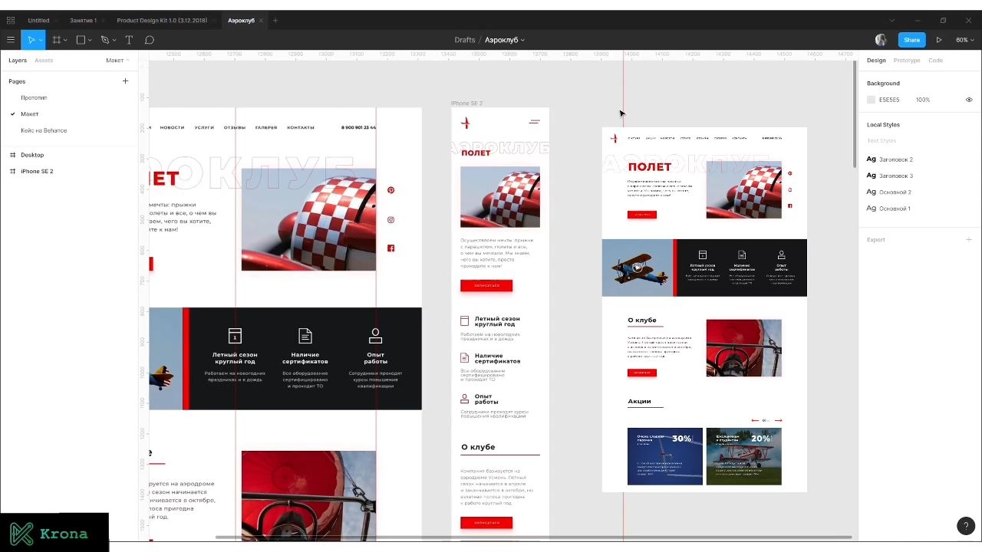Switch to the Prototype panel tab
Screen dimensions: 982x552
(x=907, y=61)
